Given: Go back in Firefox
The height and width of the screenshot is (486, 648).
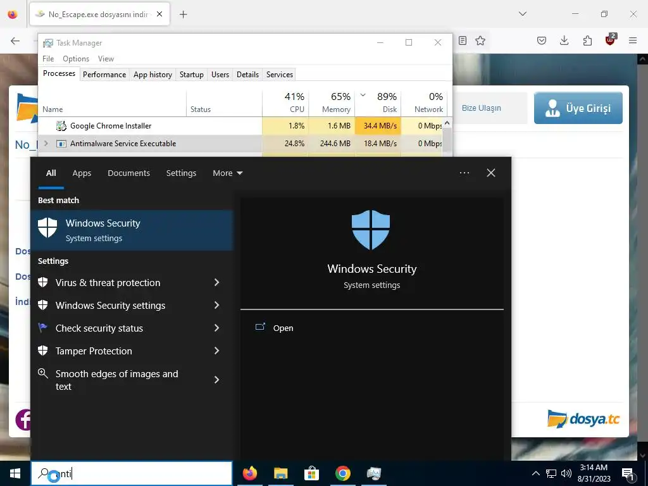Looking at the screenshot, I should pos(15,40).
